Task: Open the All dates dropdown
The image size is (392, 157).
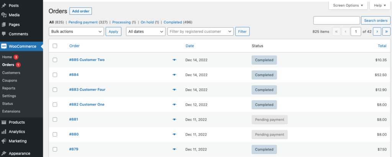Action: (x=145, y=31)
